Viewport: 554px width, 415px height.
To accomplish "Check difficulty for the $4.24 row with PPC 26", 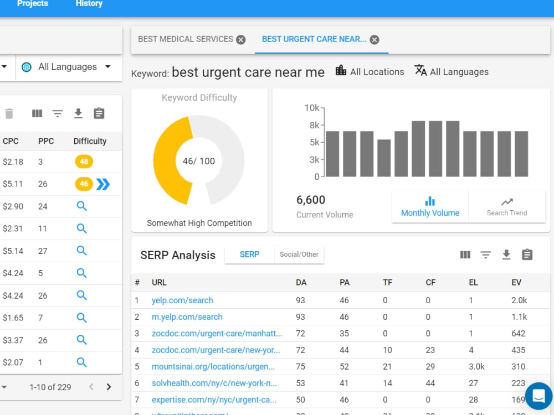I will point(81,295).
